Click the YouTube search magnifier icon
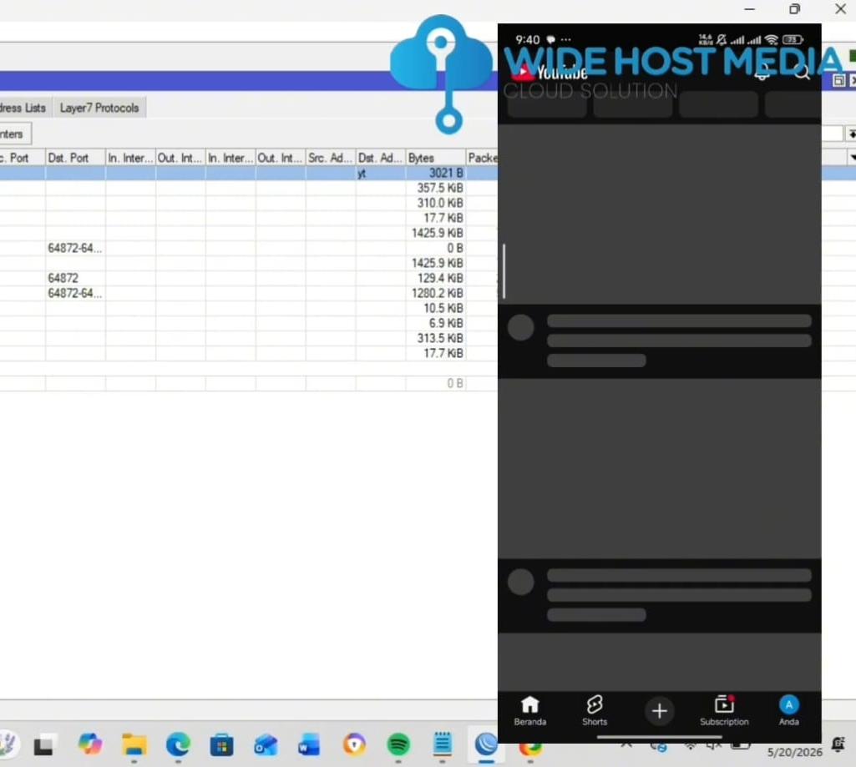 802,72
